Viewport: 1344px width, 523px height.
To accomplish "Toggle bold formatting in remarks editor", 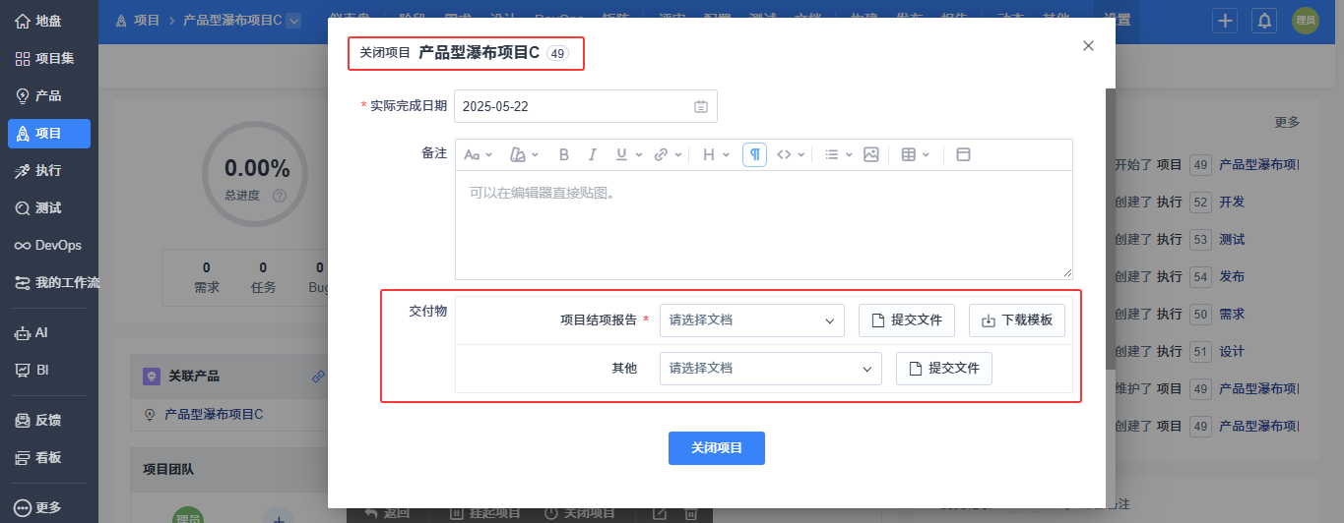I will (x=564, y=154).
